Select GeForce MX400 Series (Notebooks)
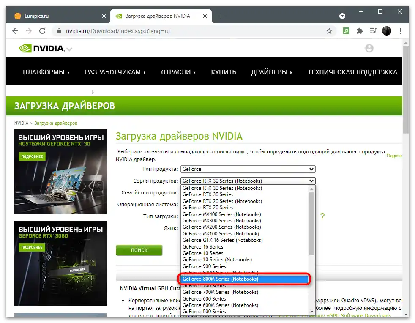Image resolution: width=415 pixels, height=323 pixels. [245, 214]
